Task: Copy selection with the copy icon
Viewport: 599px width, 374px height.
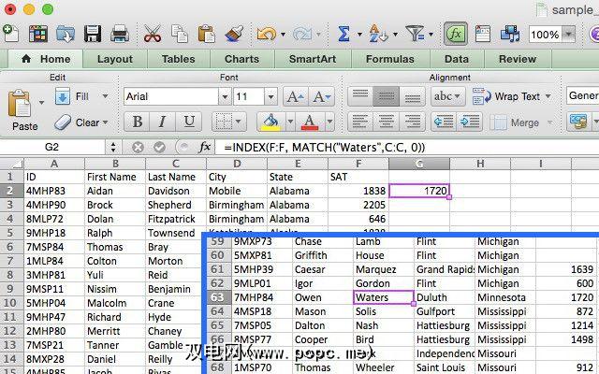Action: click(180, 34)
